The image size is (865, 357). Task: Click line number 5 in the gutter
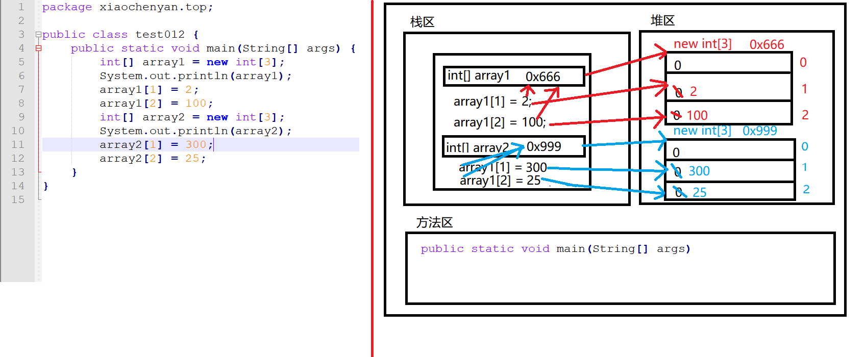tap(21, 62)
